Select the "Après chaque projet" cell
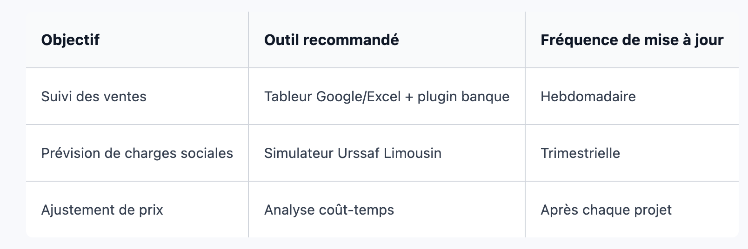This screenshot has height=249, width=748. pos(632,210)
